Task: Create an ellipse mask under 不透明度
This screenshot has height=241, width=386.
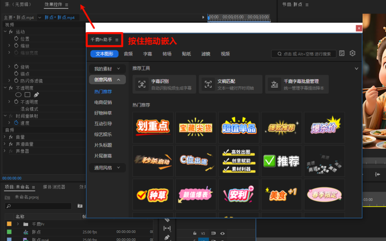Action: (x=18, y=94)
